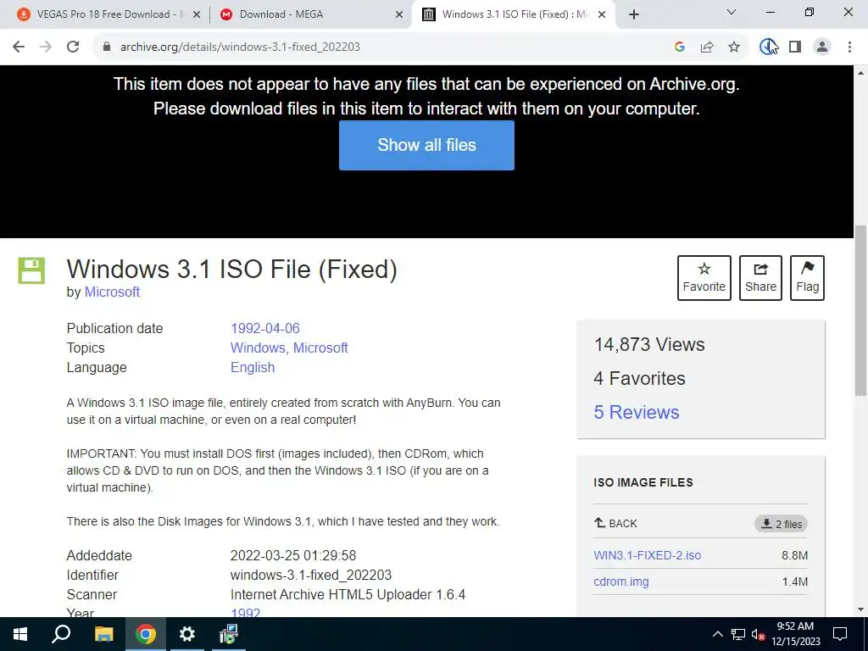Click the Share button on item
The image size is (868, 651).
760,278
